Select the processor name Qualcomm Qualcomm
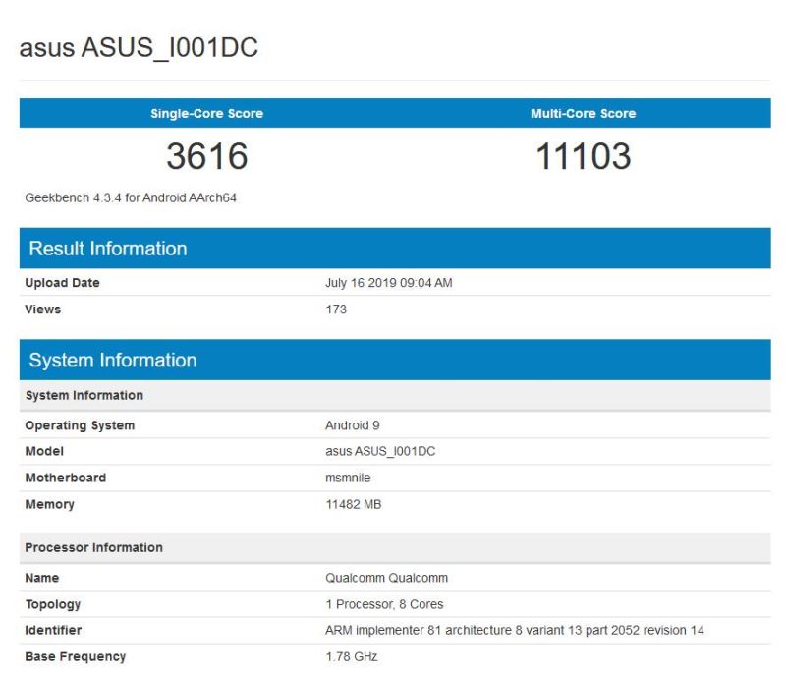786x676 pixels. click(x=386, y=578)
